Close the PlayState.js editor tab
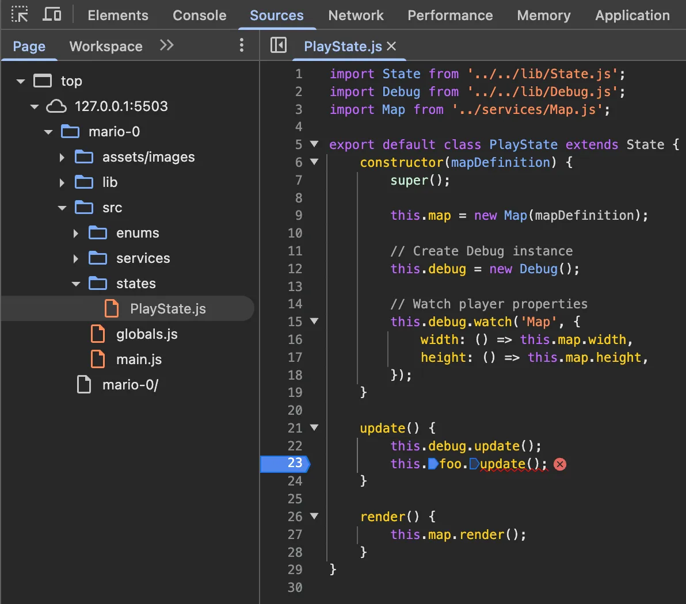 pyautogui.click(x=392, y=46)
